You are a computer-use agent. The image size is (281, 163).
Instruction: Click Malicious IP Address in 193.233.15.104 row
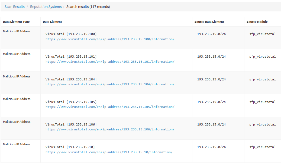(17, 76)
